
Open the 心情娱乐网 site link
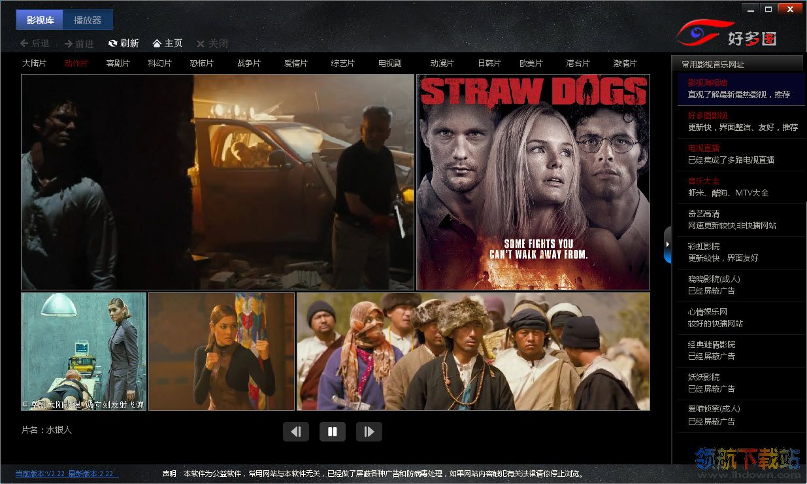741,318
